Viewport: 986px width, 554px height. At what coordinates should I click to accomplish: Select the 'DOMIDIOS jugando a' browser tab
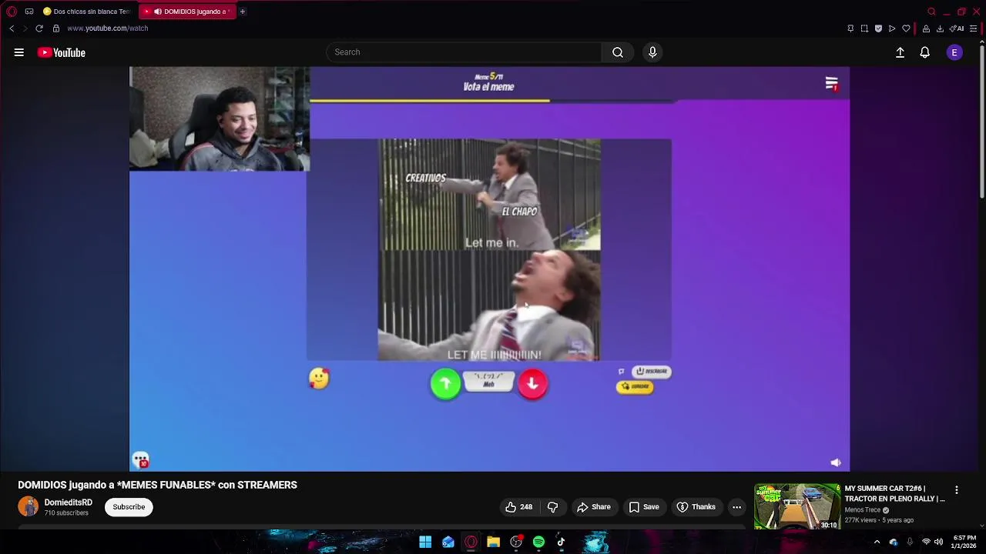click(187, 12)
